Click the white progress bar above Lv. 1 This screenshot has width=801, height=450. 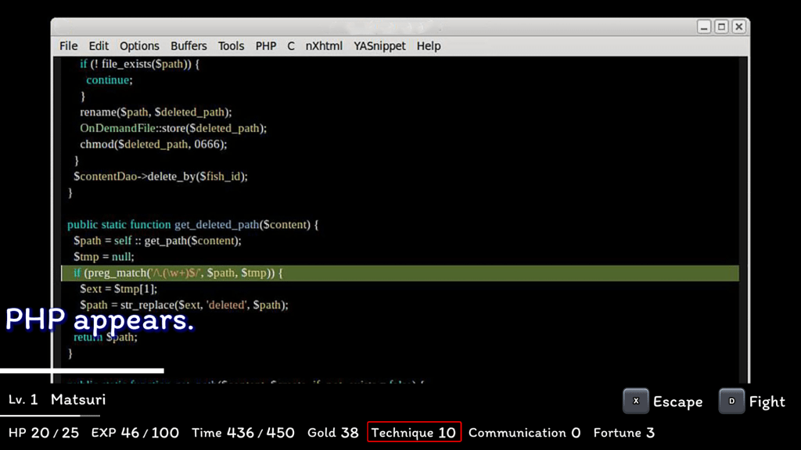81,371
